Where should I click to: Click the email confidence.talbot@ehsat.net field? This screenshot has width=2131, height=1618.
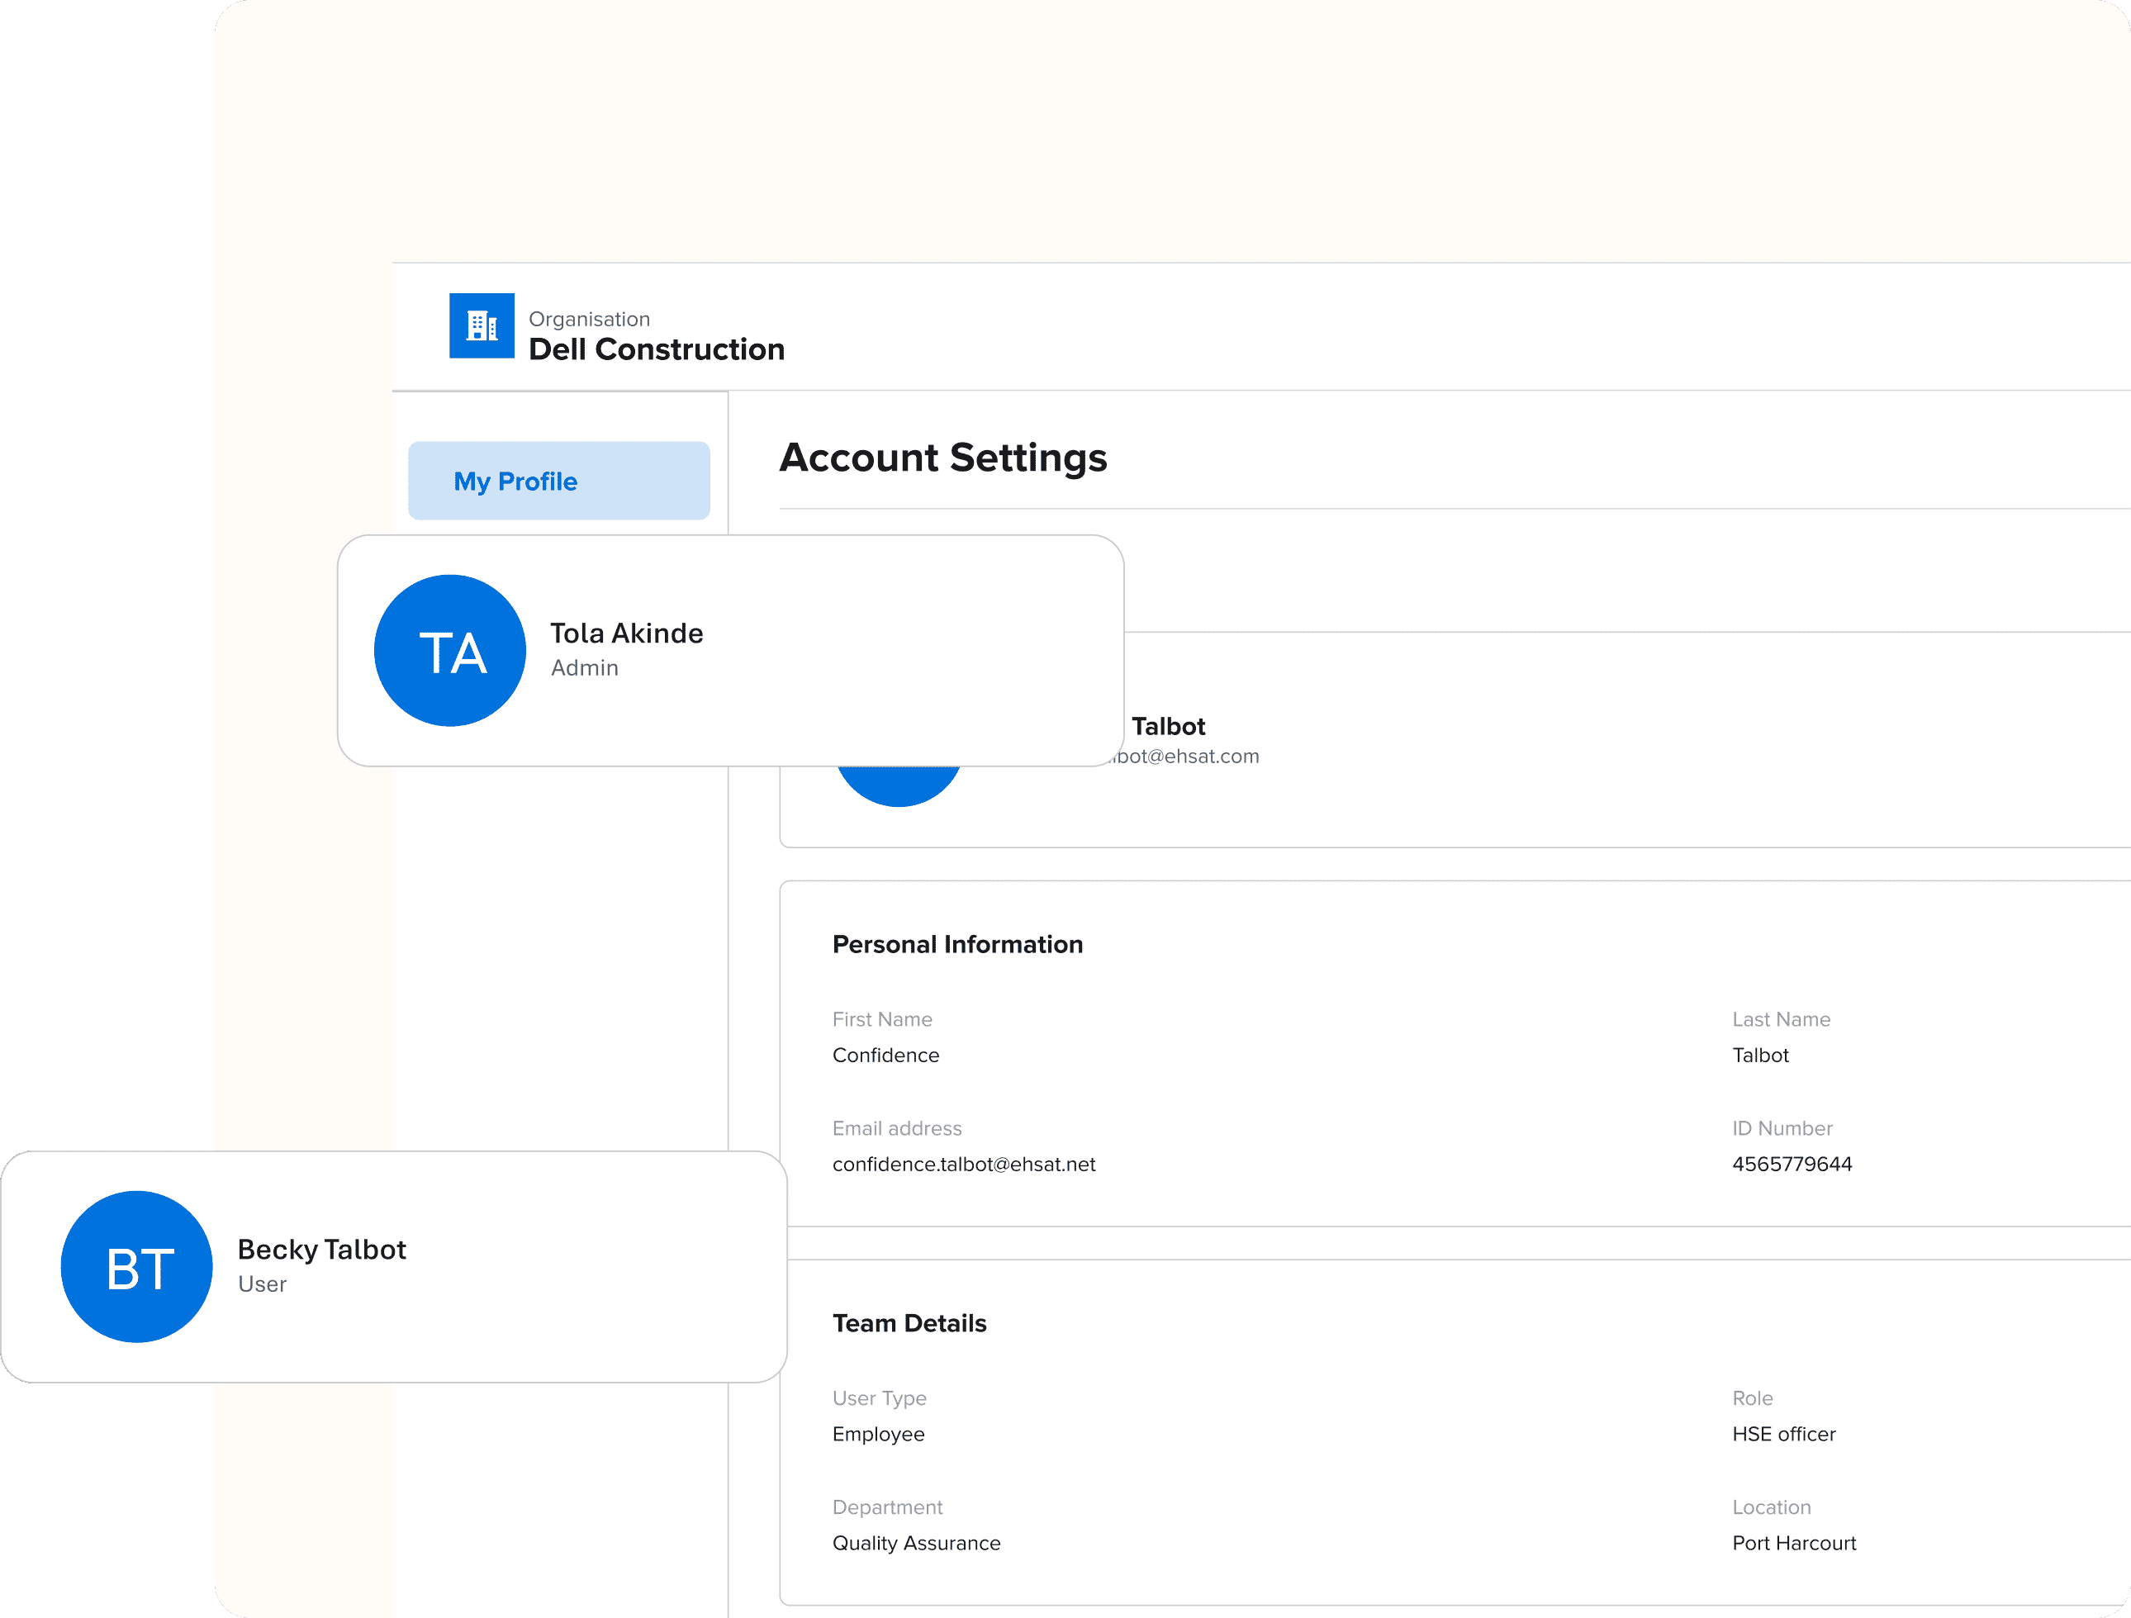tap(963, 1164)
